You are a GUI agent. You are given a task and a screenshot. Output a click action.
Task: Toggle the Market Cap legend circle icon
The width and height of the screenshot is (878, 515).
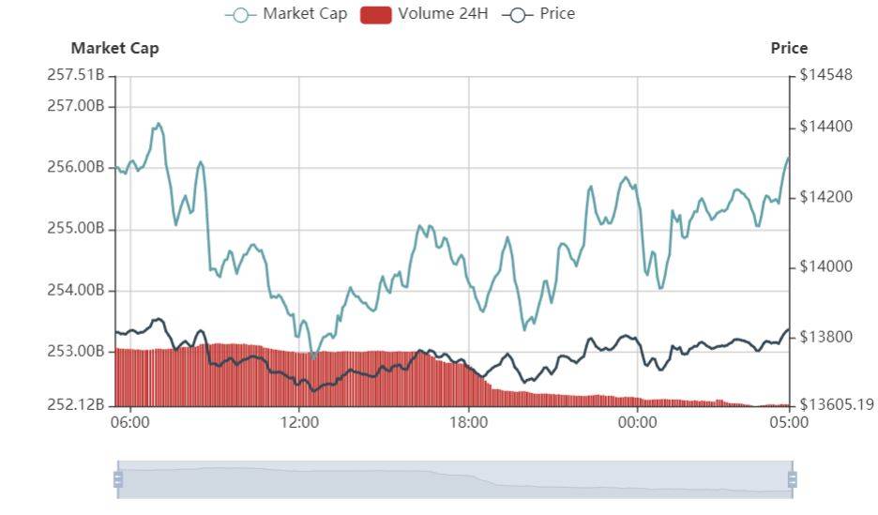coord(241,15)
